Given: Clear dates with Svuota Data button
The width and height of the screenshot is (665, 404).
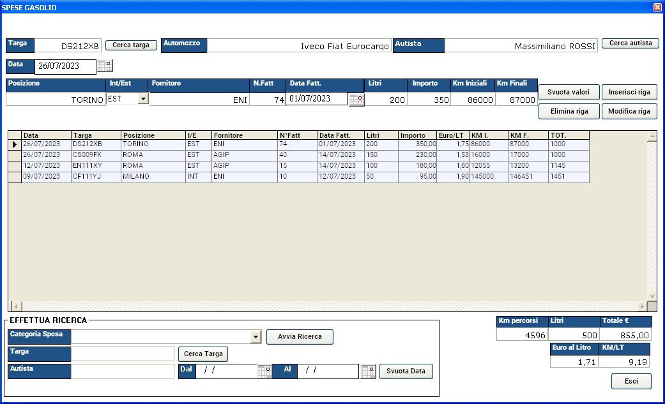Looking at the screenshot, I should click(406, 371).
